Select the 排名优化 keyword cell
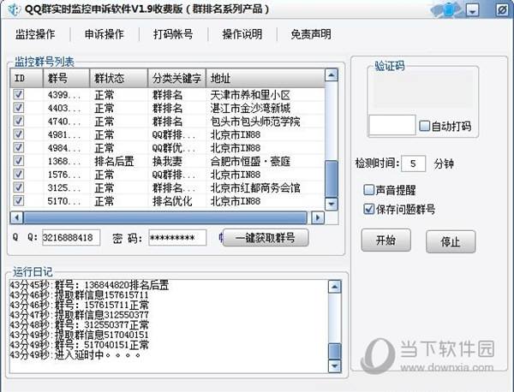Viewport: 514px width, 392px height. pyautogui.click(x=172, y=201)
